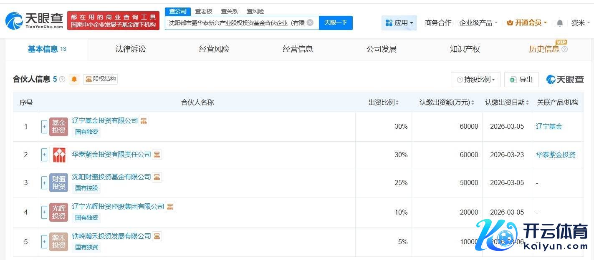Open the 应用 dropdown menu
The image size is (594, 260).
click(x=399, y=23)
